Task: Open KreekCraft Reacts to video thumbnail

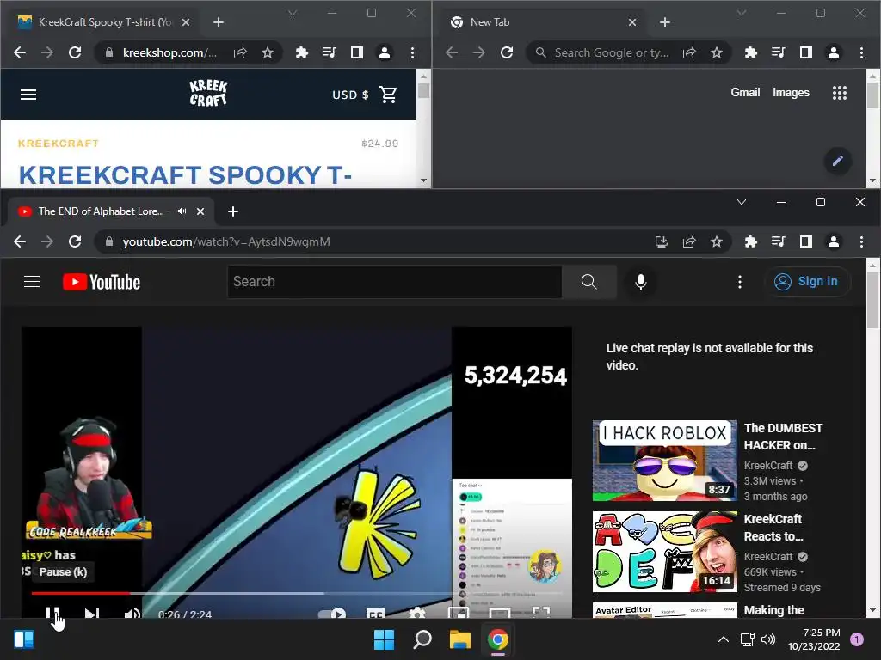Action: tap(665, 551)
